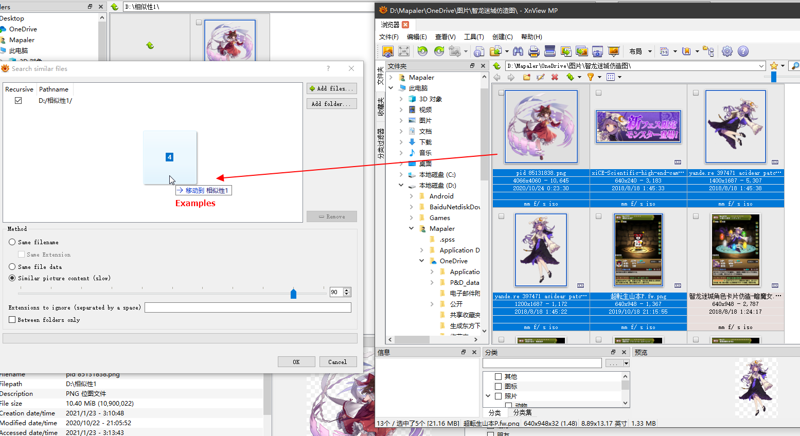Open the 查看(V) menu
The height and width of the screenshot is (436, 800).
pos(446,37)
